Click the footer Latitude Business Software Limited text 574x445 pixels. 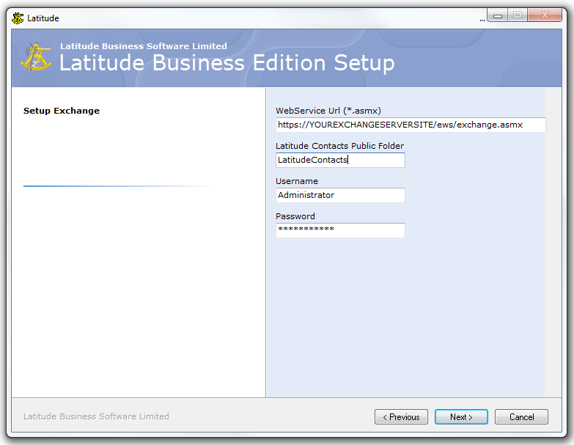click(x=96, y=416)
